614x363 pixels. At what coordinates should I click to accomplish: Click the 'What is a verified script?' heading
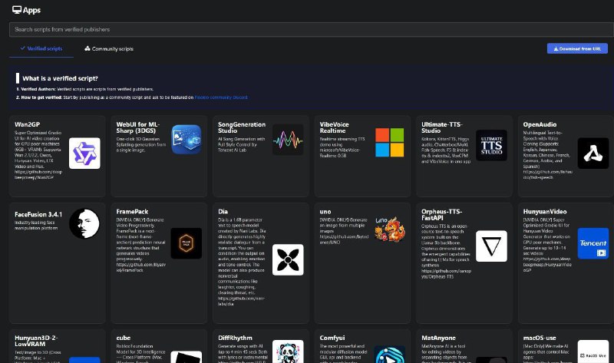click(x=60, y=78)
